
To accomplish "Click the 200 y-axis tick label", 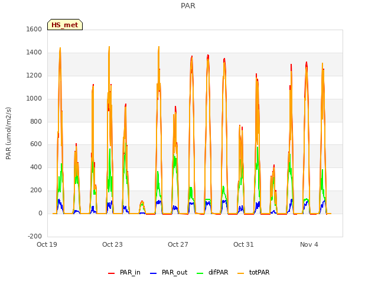I will pyautogui.click(x=36, y=191).
